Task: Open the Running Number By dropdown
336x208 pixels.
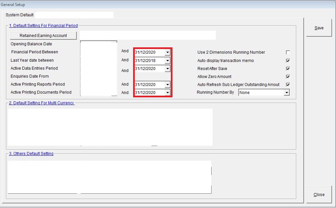Action: [x=286, y=93]
